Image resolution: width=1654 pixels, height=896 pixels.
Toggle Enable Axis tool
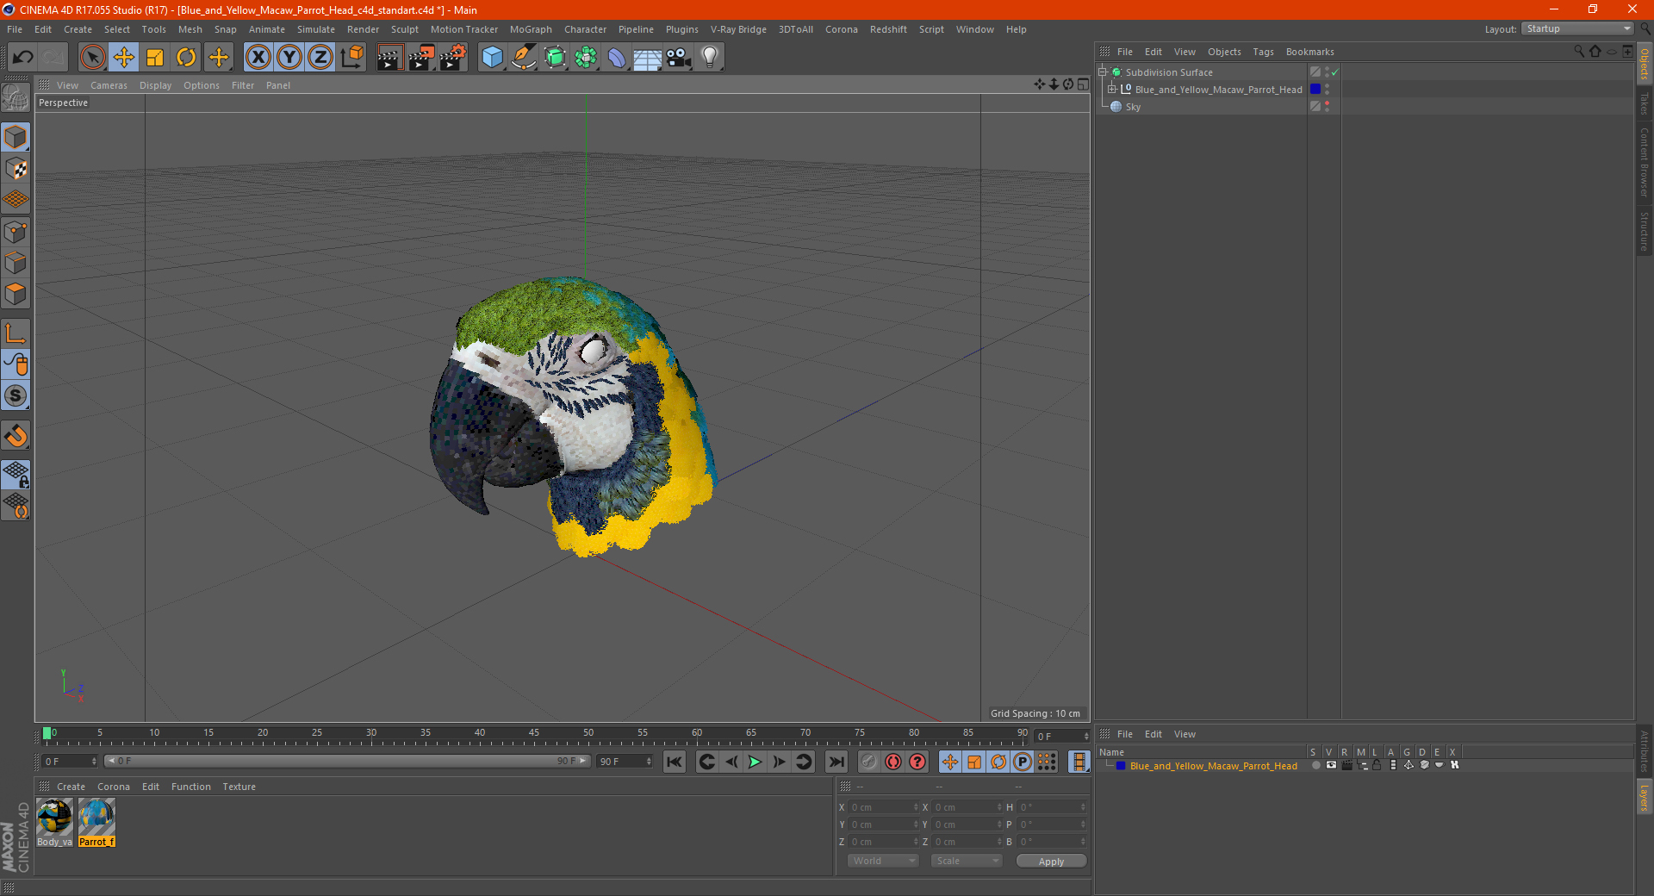(x=16, y=333)
